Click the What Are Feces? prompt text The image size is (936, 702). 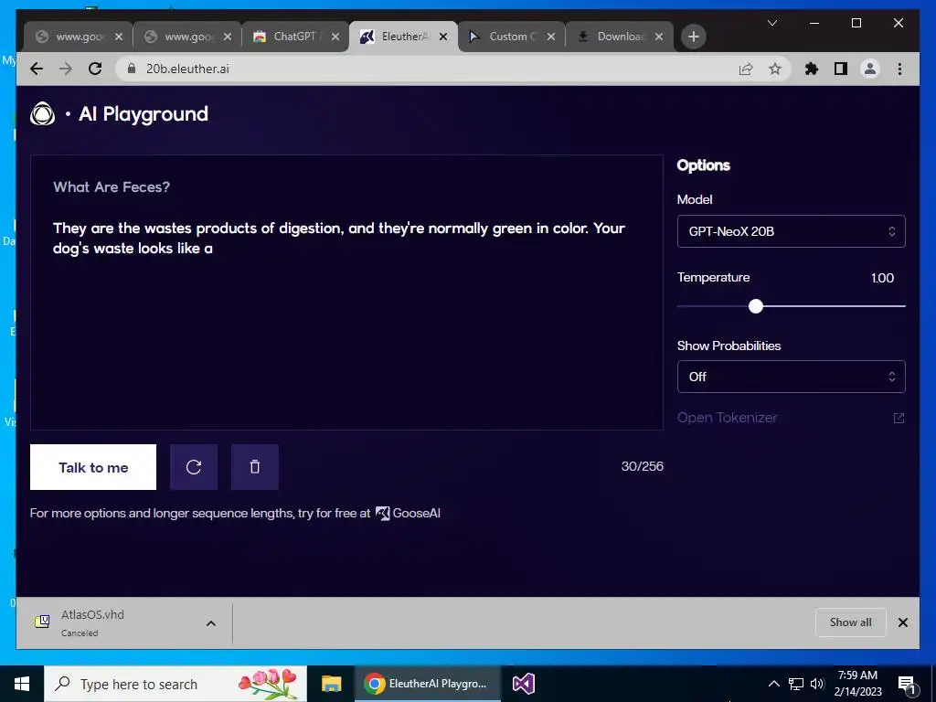(x=111, y=186)
